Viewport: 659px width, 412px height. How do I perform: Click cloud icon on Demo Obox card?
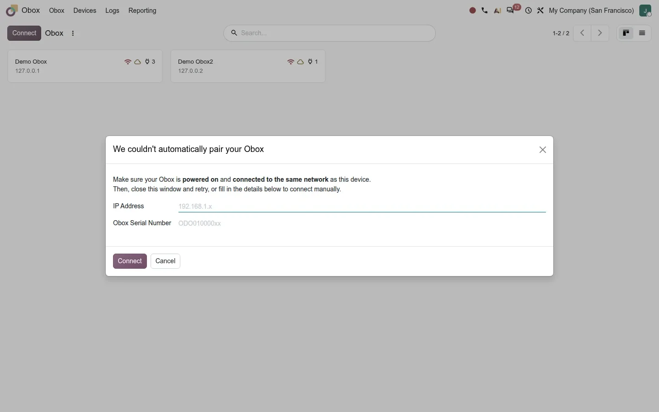coord(137,62)
